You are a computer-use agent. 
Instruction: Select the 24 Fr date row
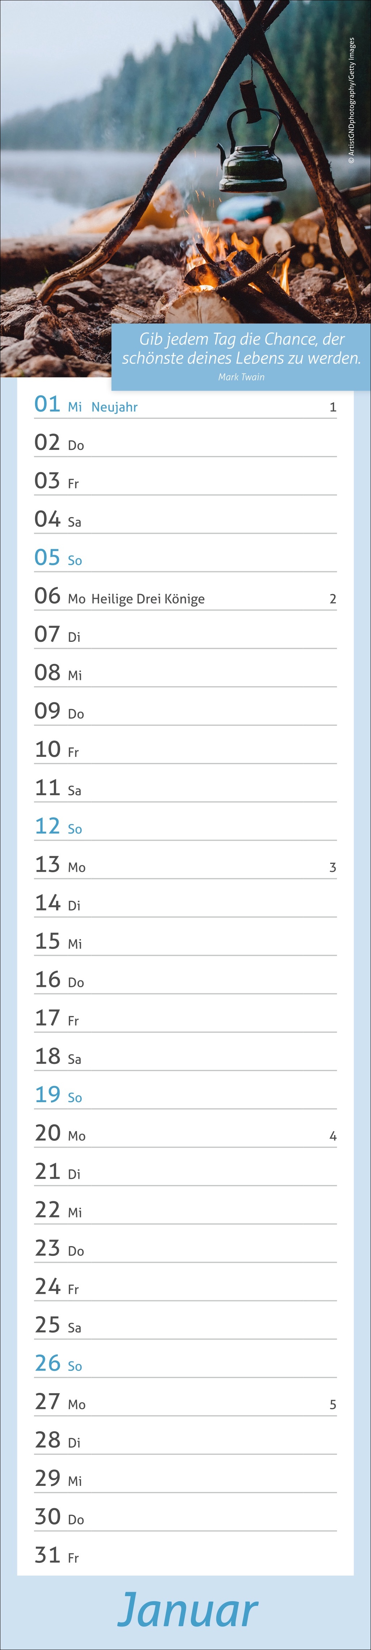(185, 1287)
